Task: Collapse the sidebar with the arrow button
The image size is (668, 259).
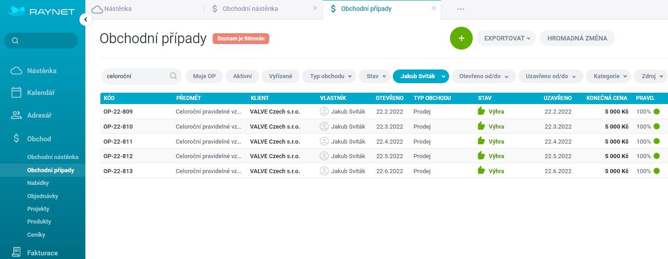Action: click(x=85, y=20)
